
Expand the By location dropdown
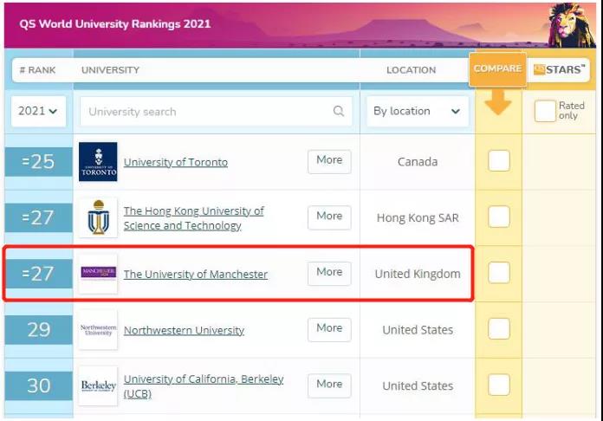click(417, 112)
